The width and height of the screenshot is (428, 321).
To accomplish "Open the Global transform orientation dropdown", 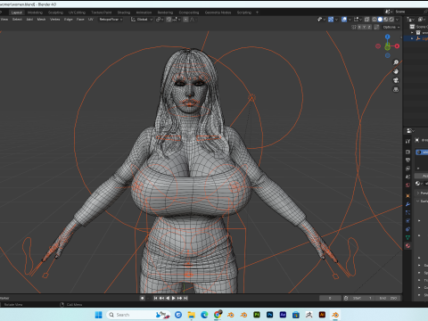I will coord(142,20).
